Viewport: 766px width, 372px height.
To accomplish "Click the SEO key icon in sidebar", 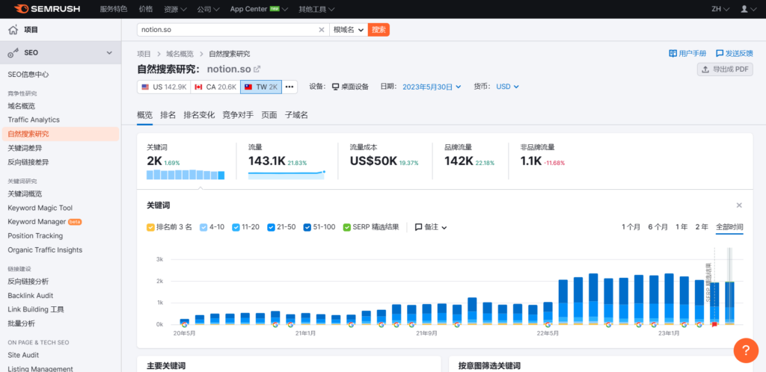I will coord(13,52).
